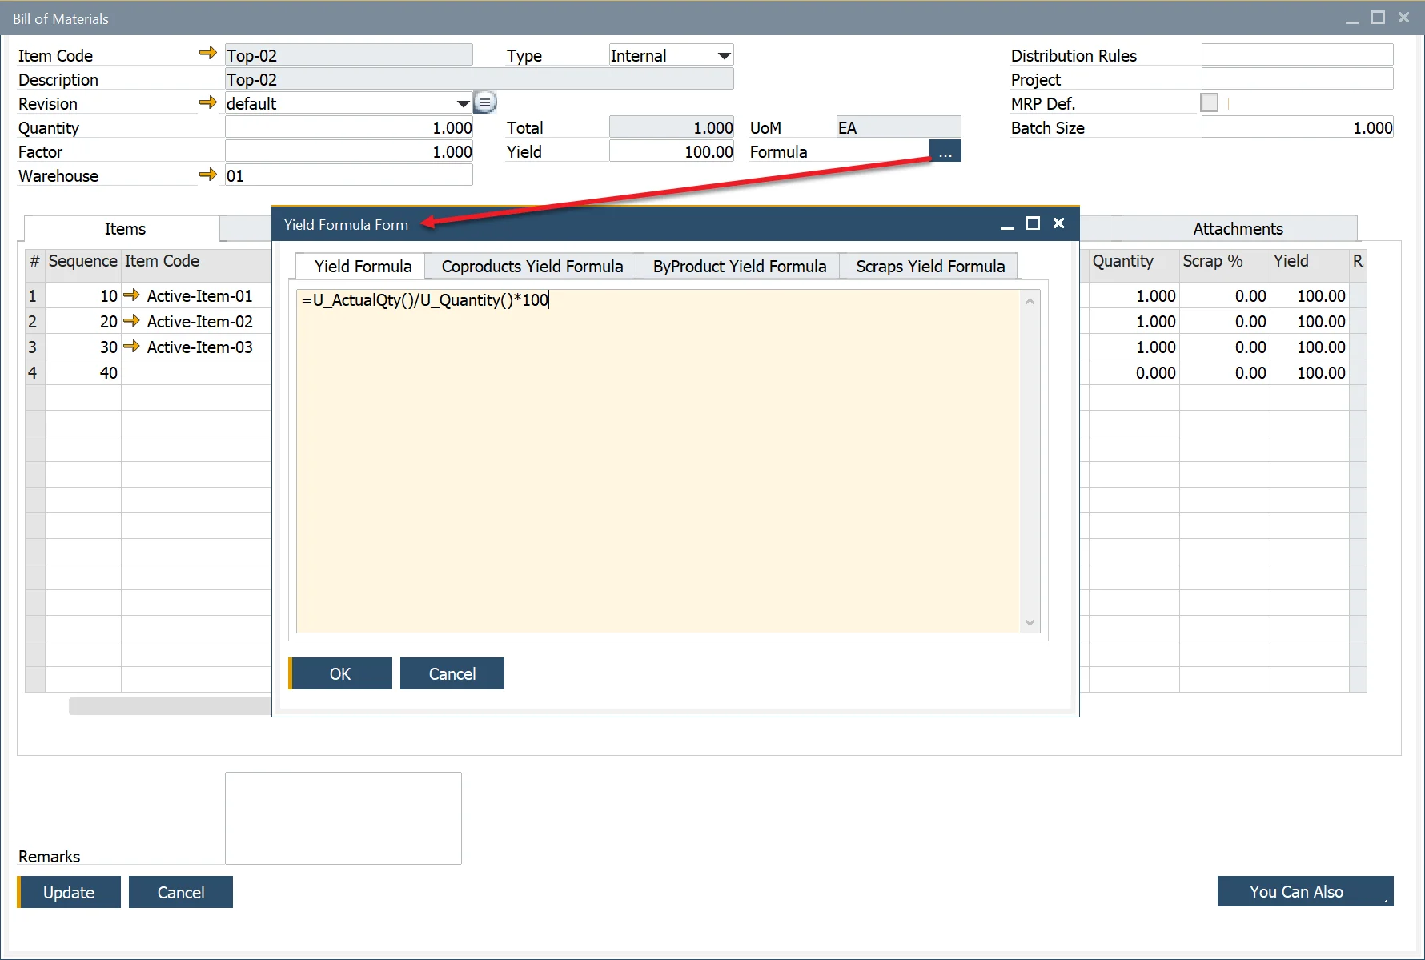The height and width of the screenshot is (960, 1425).
Task: Click the Warehouse link arrow
Action: [x=207, y=175]
